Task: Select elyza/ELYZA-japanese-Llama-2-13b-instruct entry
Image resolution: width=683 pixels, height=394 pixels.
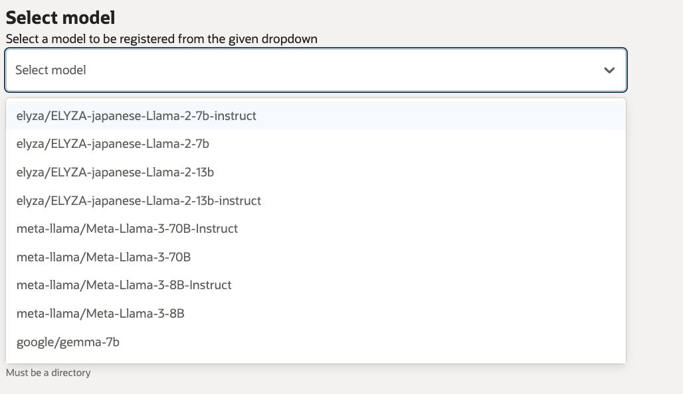Action: (139, 200)
